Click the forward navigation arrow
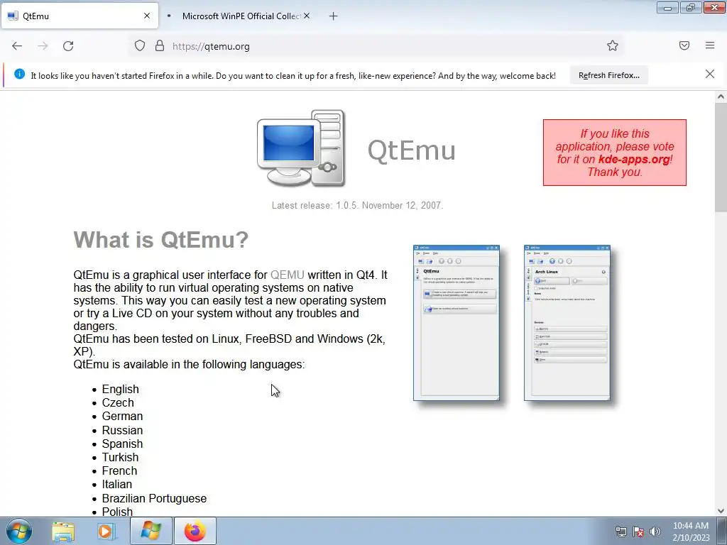Image resolution: width=727 pixels, height=545 pixels. coord(43,46)
